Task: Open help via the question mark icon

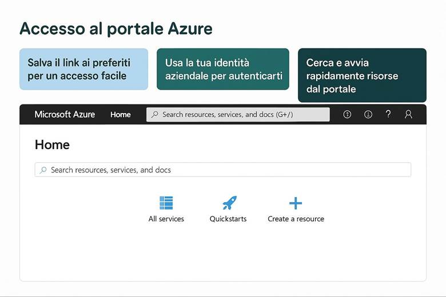Action: click(388, 114)
